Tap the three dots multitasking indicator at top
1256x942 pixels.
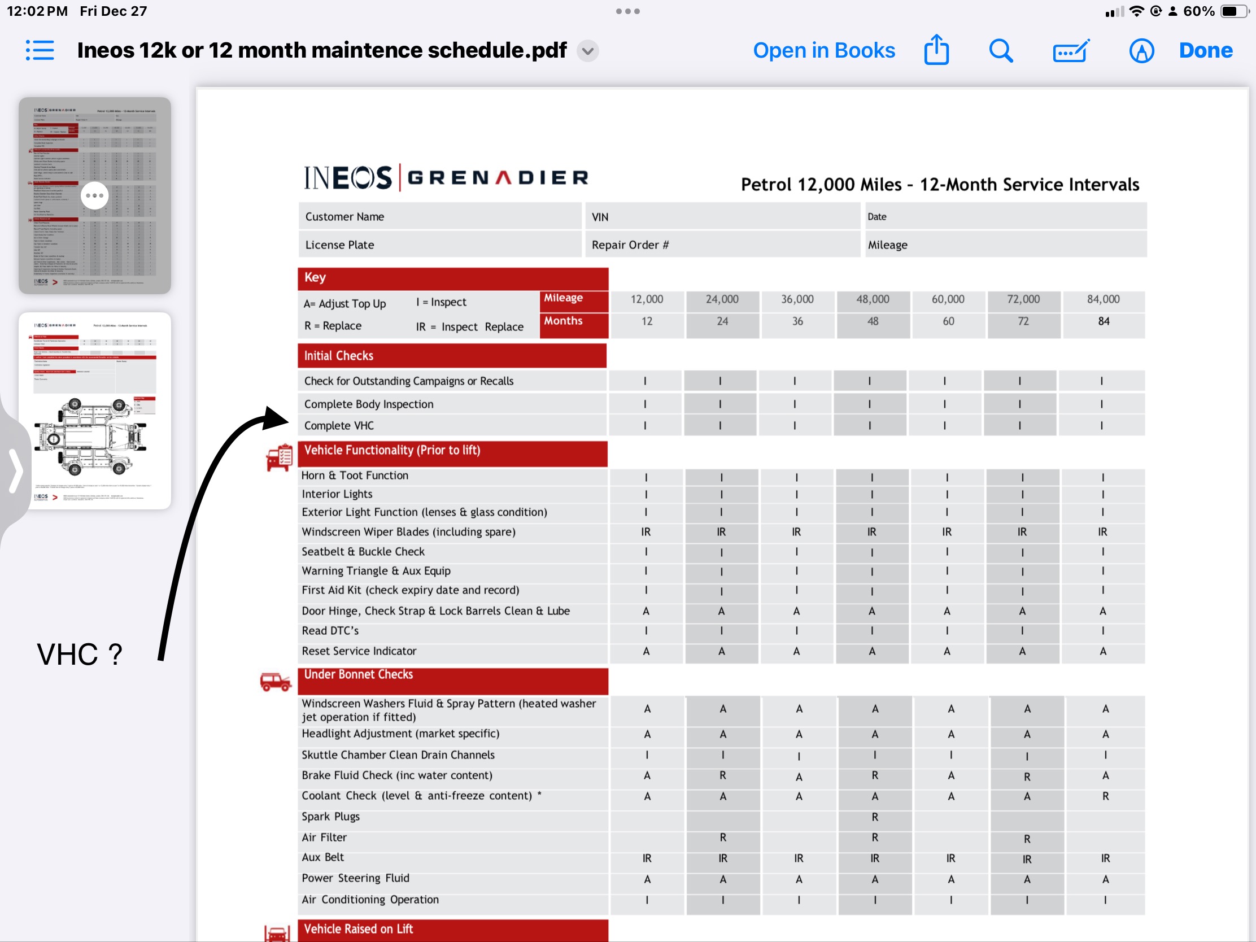(x=627, y=11)
